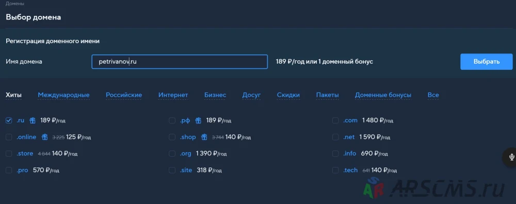The width and height of the screenshot is (516, 204).
Task: Click the '125 ₽/год' price for .online
Action: [78, 137]
